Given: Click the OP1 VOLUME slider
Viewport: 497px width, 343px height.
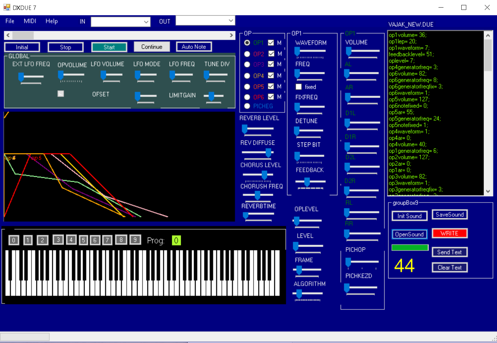Looking at the screenshot, I should tap(363, 52).
